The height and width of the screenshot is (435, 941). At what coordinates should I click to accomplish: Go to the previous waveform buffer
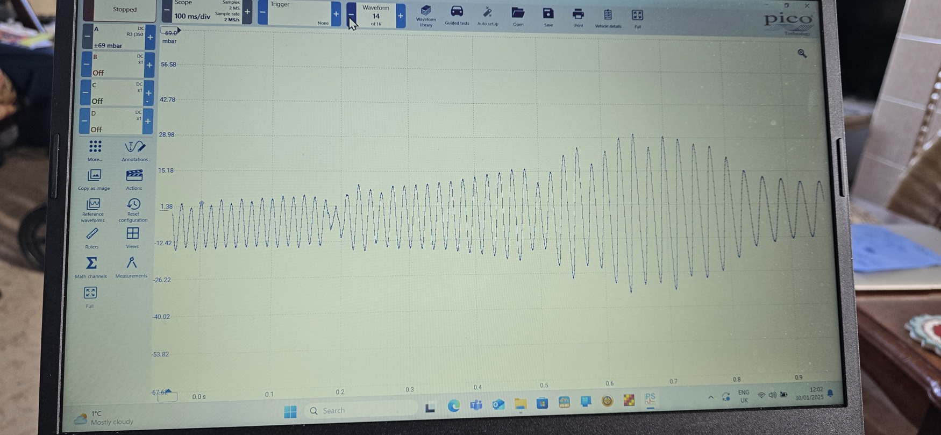pyautogui.click(x=351, y=15)
